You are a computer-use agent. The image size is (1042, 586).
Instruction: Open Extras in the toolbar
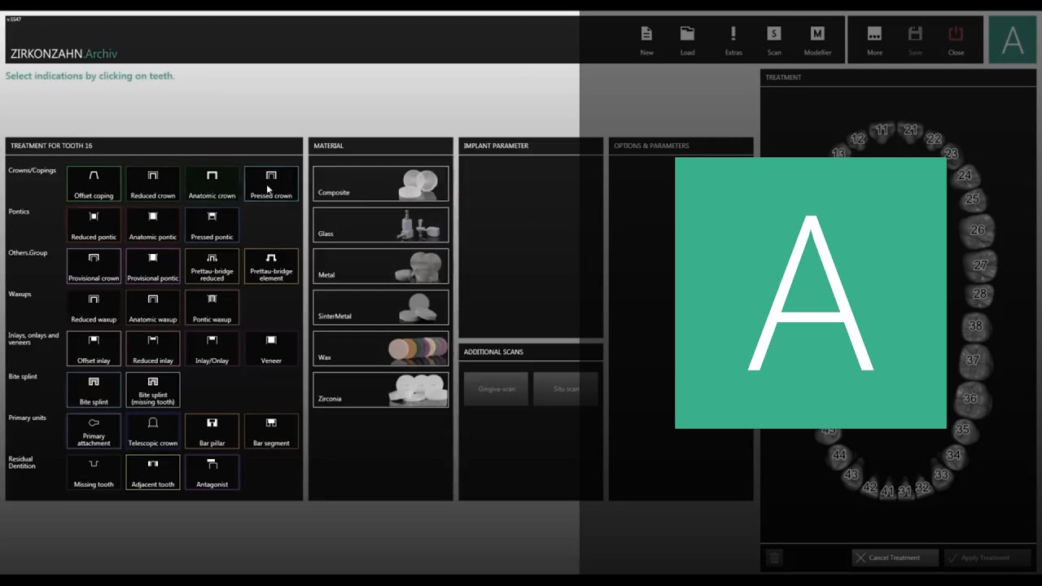click(x=733, y=41)
